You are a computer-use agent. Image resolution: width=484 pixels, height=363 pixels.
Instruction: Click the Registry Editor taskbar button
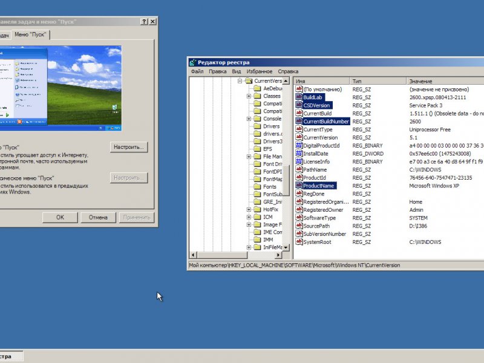pyautogui.click(x=11, y=356)
